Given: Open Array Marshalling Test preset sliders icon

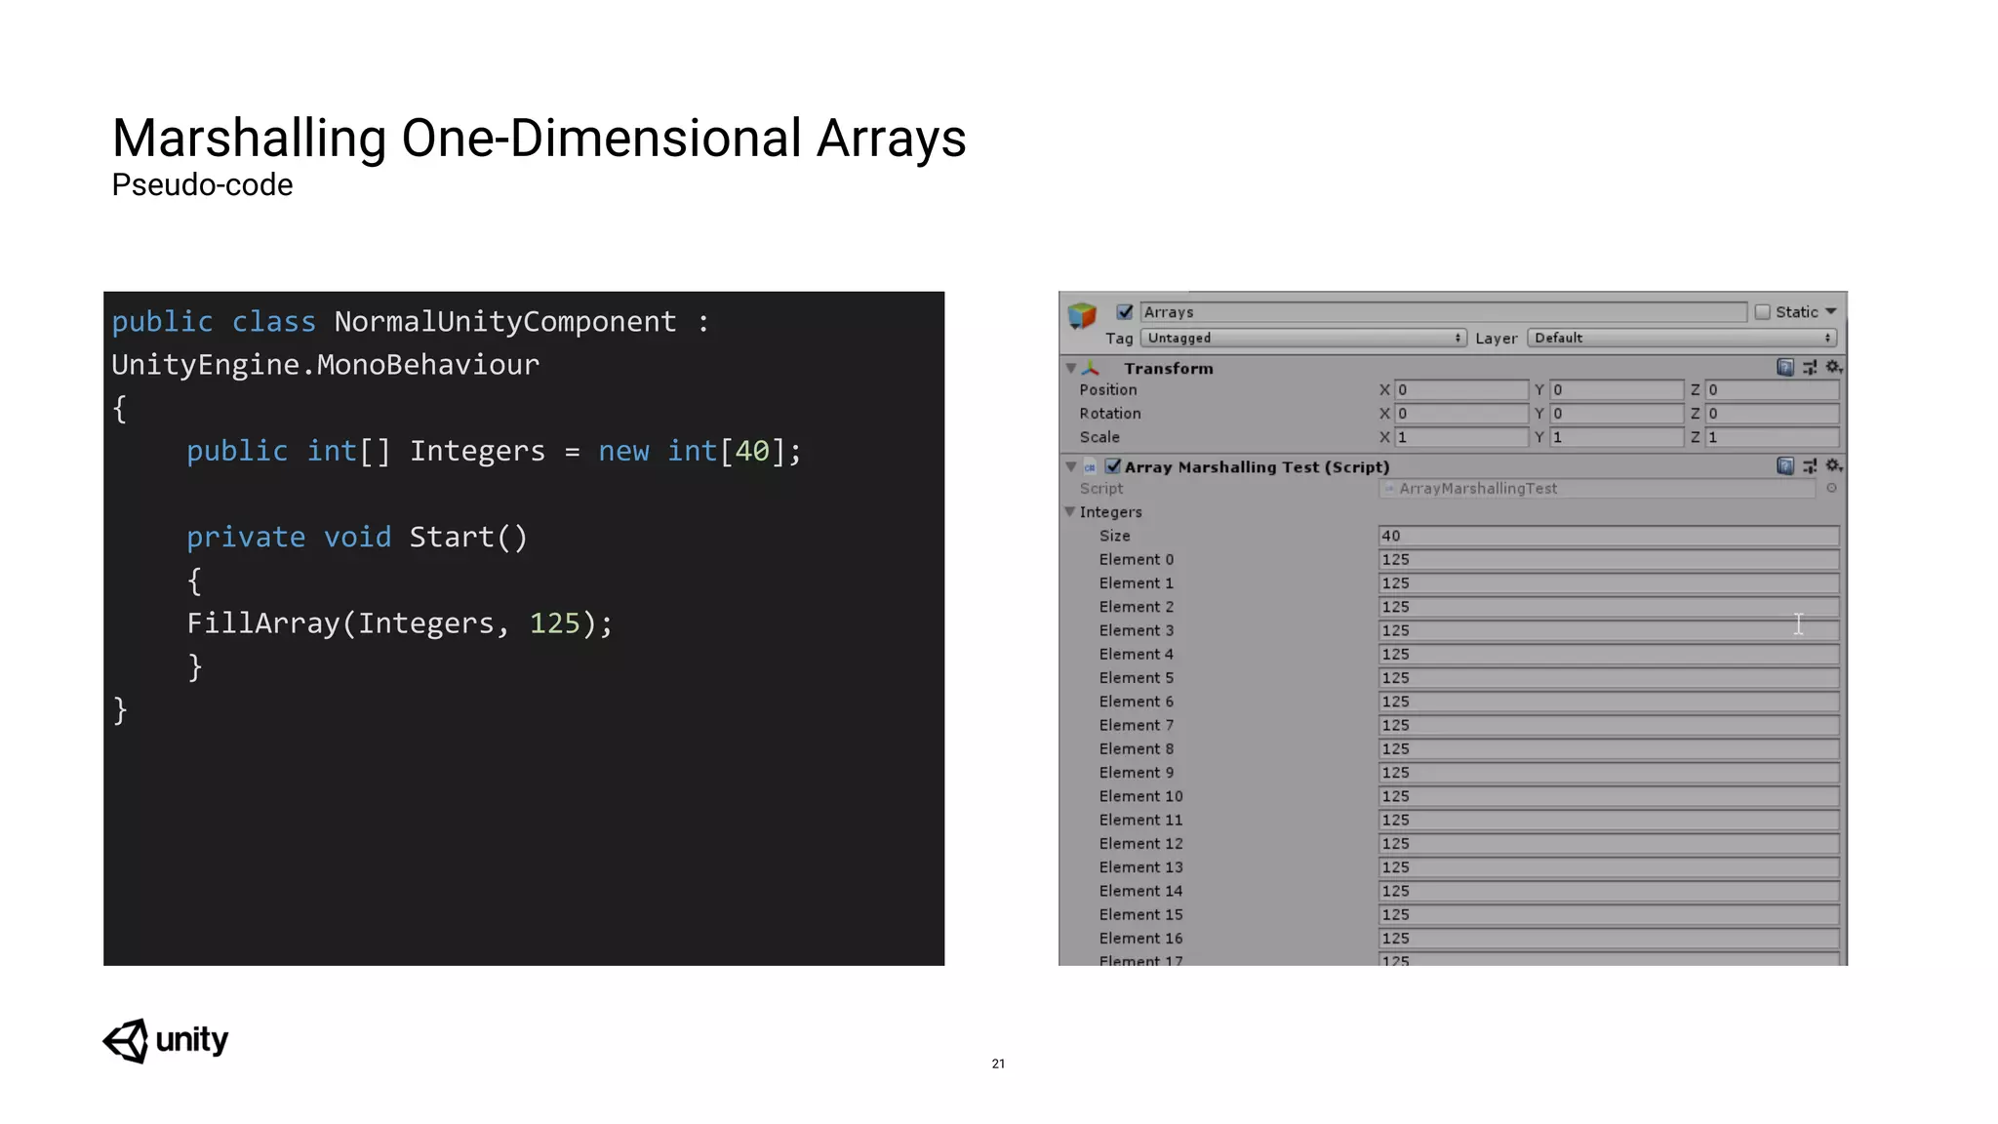Looking at the screenshot, I should (1810, 465).
